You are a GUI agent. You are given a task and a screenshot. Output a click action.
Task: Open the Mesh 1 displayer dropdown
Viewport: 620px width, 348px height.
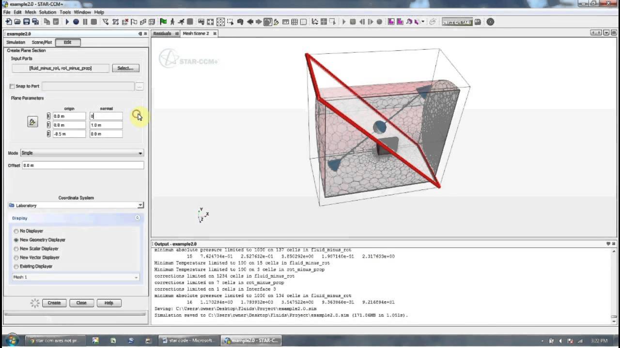(x=76, y=277)
